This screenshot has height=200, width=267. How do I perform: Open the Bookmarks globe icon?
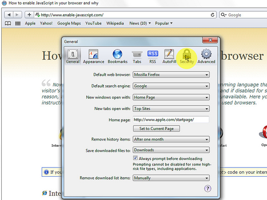click(117, 56)
